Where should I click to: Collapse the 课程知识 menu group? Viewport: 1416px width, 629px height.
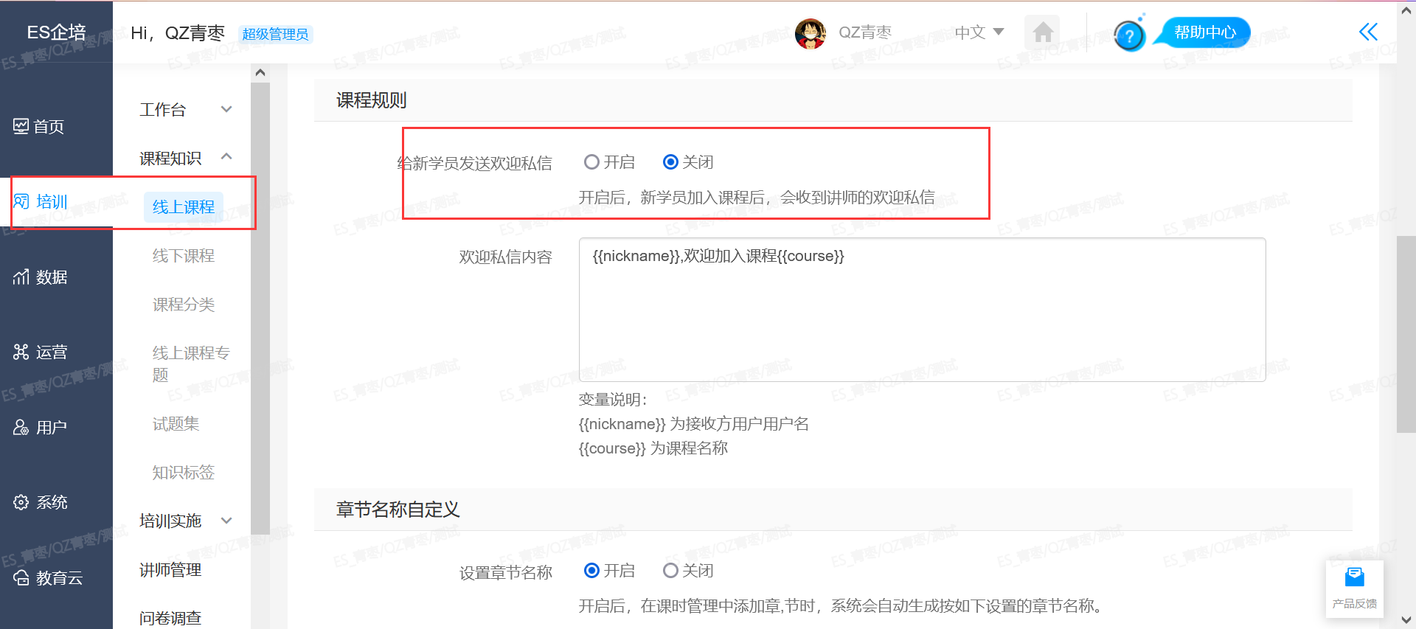tap(185, 158)
